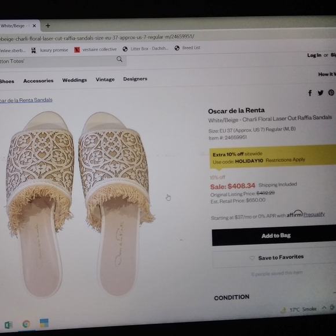This screenshot has height=336, width=336.
Task: Click the CONDITION section heading
Action: (x=232, y=297)
